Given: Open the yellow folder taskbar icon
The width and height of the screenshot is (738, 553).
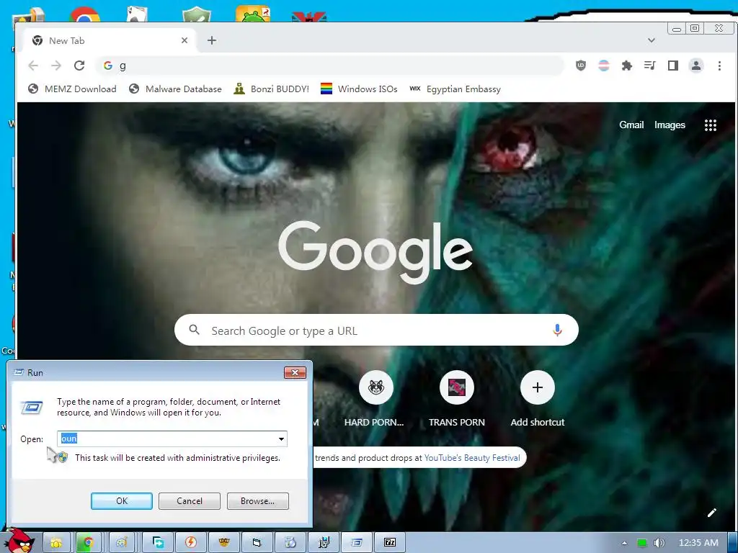Looking at the screenshot, I should point(56,543).
